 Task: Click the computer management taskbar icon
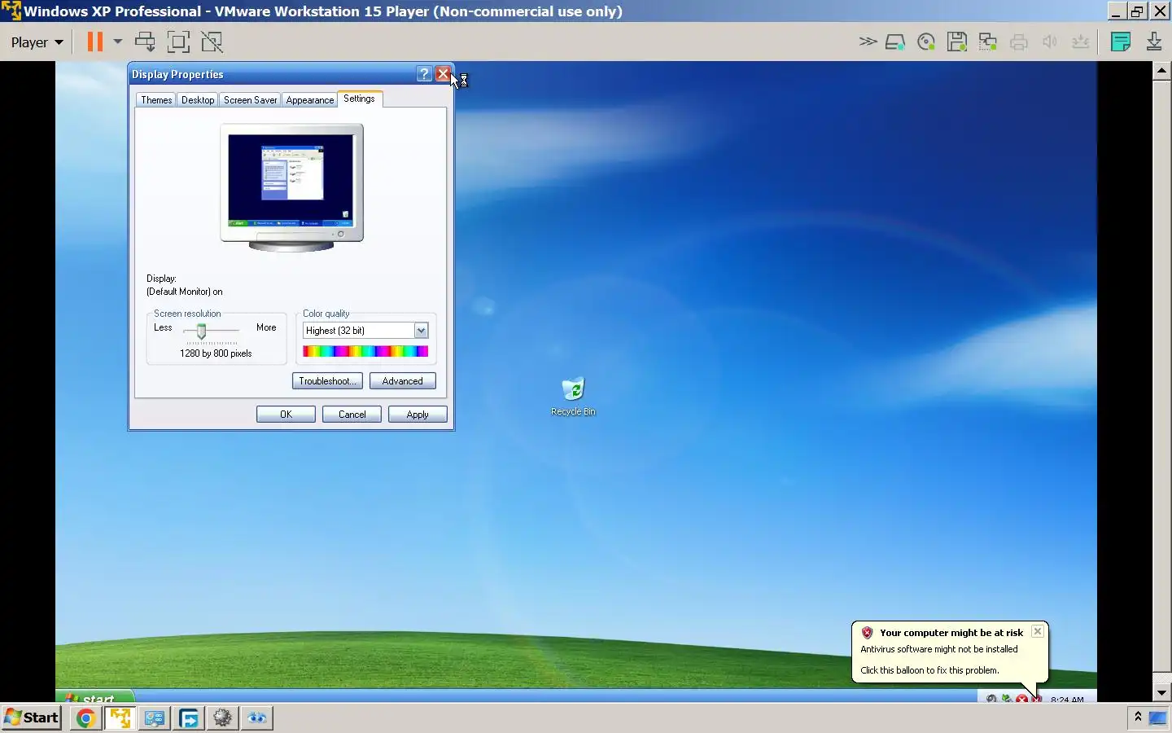click(155, 718)
